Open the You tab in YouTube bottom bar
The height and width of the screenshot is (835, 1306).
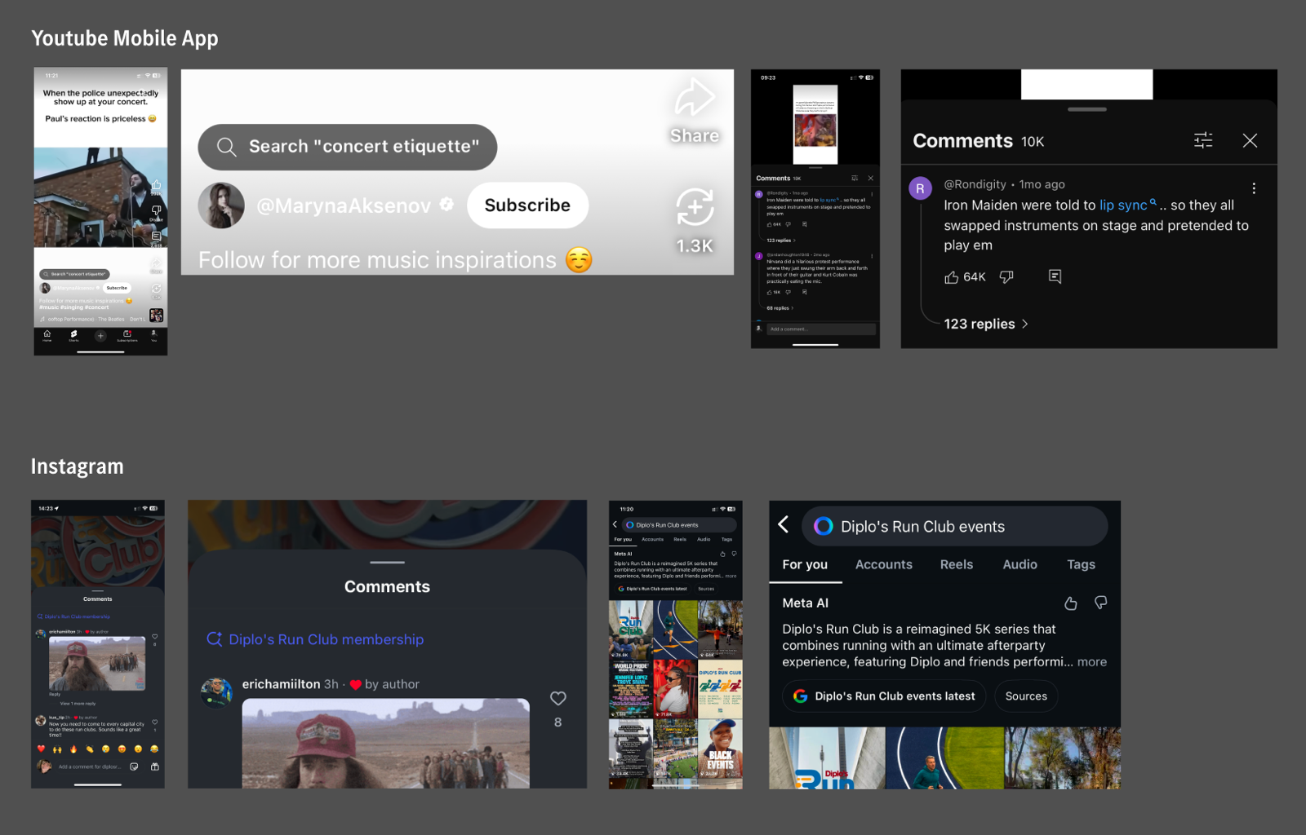tap(153, 335)
